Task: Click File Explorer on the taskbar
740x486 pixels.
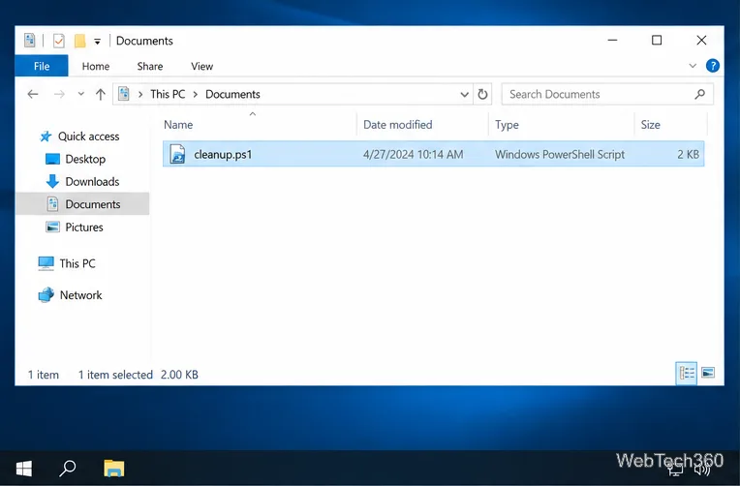Action: point(113,469)
